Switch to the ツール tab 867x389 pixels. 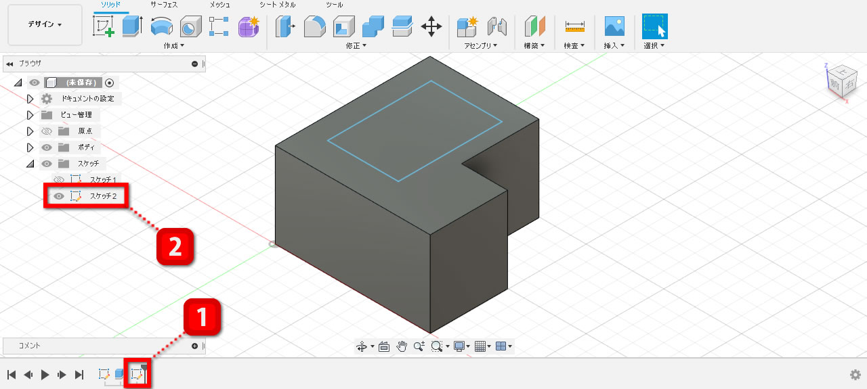334,5
